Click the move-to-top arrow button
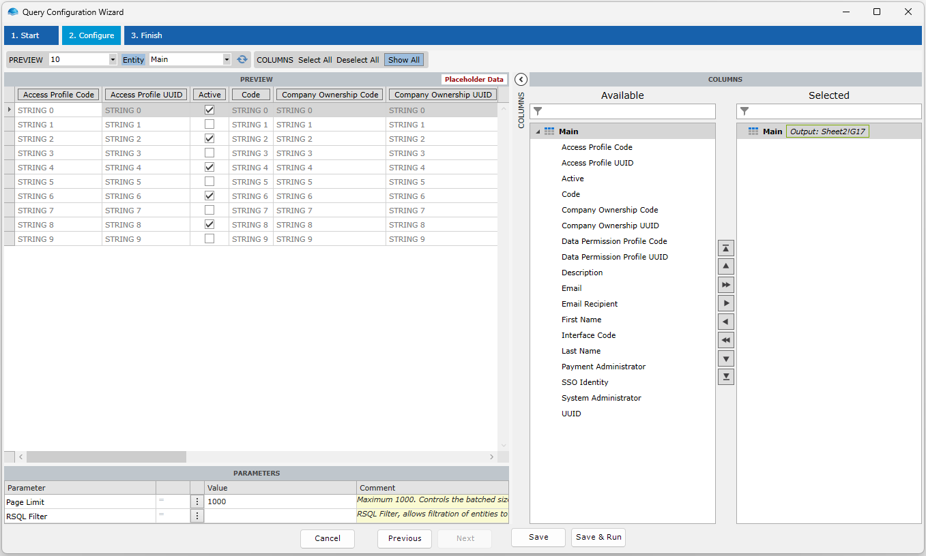Screen dimensions: 926x556 click(726, 248)
